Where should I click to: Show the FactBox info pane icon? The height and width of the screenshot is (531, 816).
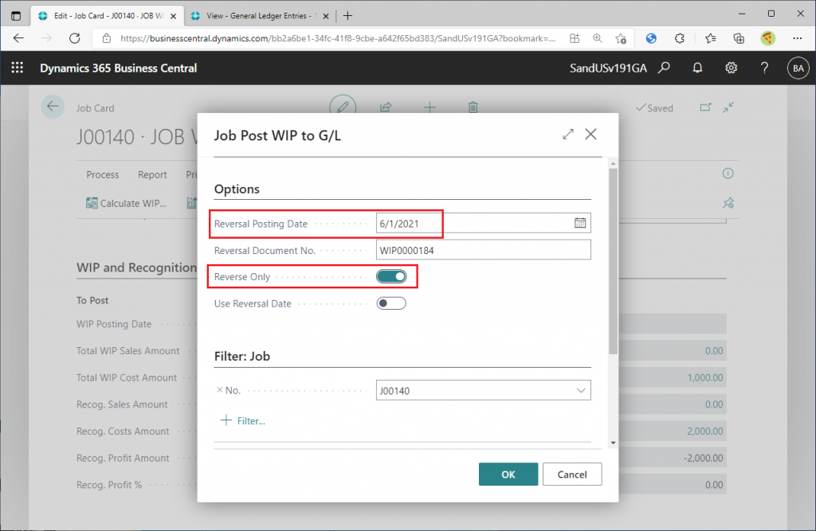[x=728, y=174]
